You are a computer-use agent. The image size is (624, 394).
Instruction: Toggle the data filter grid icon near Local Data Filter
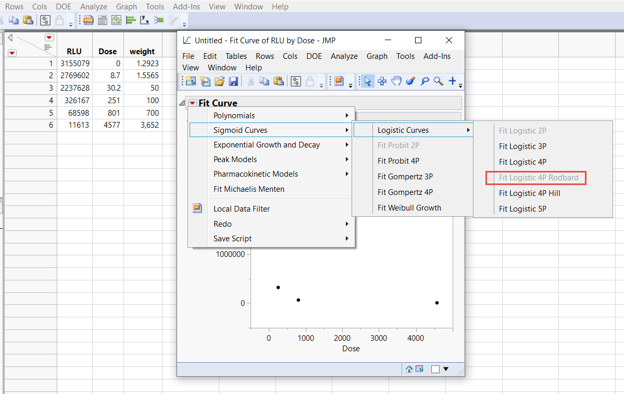pos(197,207)
